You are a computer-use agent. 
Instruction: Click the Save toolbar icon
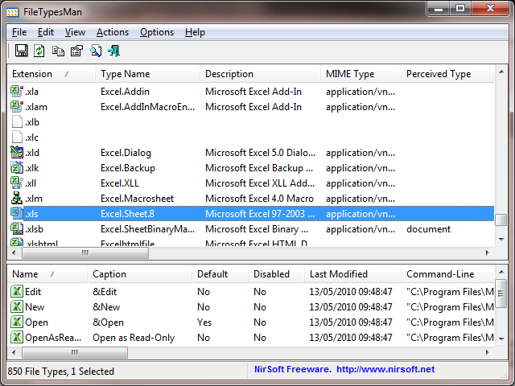[22, 51]
